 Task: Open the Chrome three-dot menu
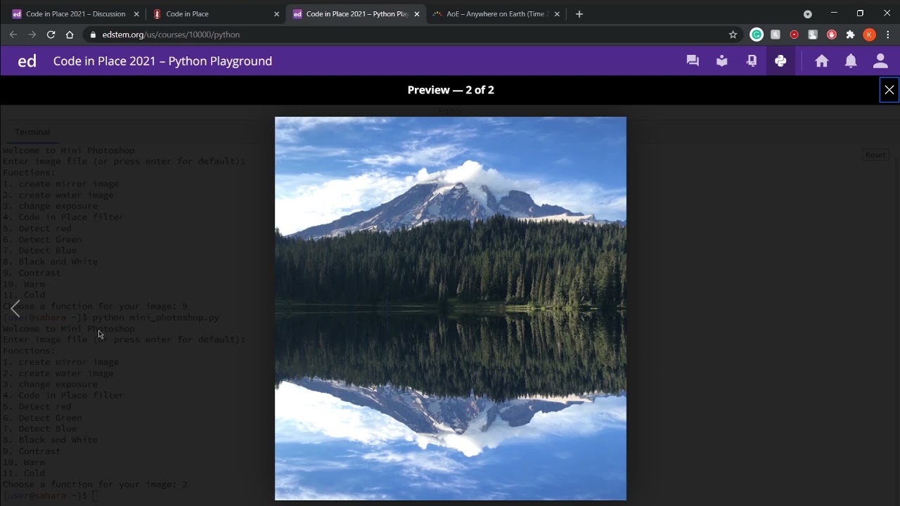click(888, 34)
